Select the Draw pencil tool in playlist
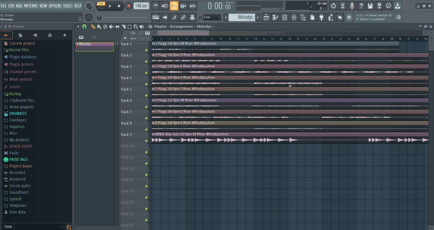This screenshot has height=230, width=434. click(x=93, y=27)
